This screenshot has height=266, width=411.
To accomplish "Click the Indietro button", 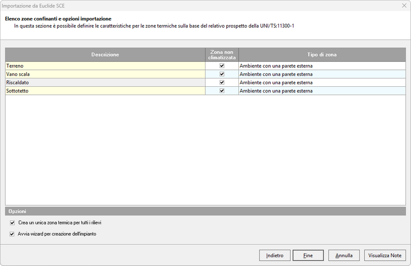I will click(275, 255).
